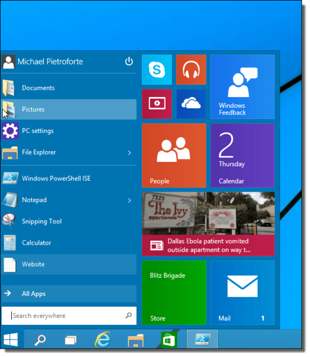310x357 pixels.
Task: Open Internet Explorer on the taskbar
Action: (x=103, y=340)
